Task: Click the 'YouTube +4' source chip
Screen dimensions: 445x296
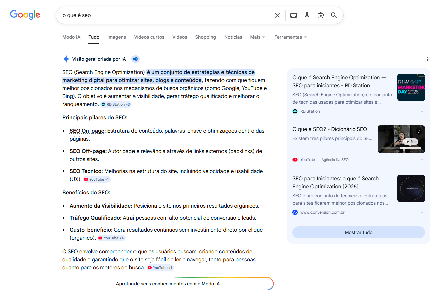Action: tap(111, 238)
